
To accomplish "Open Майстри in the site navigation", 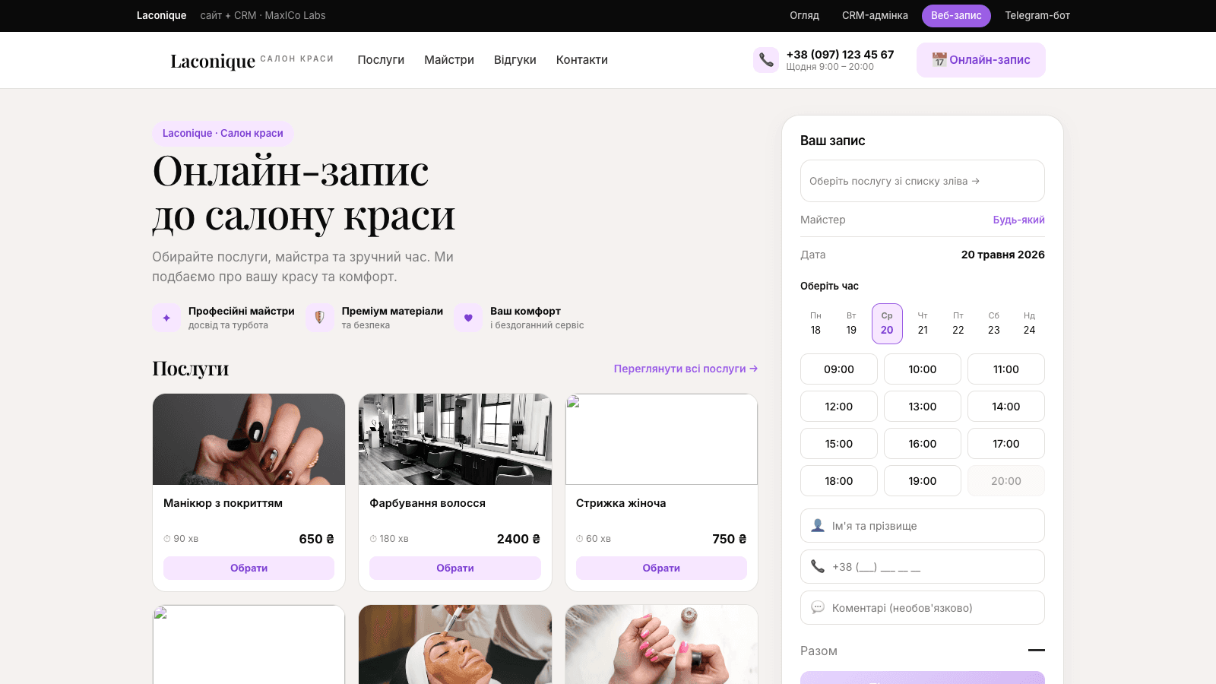I will pos(449,60).
